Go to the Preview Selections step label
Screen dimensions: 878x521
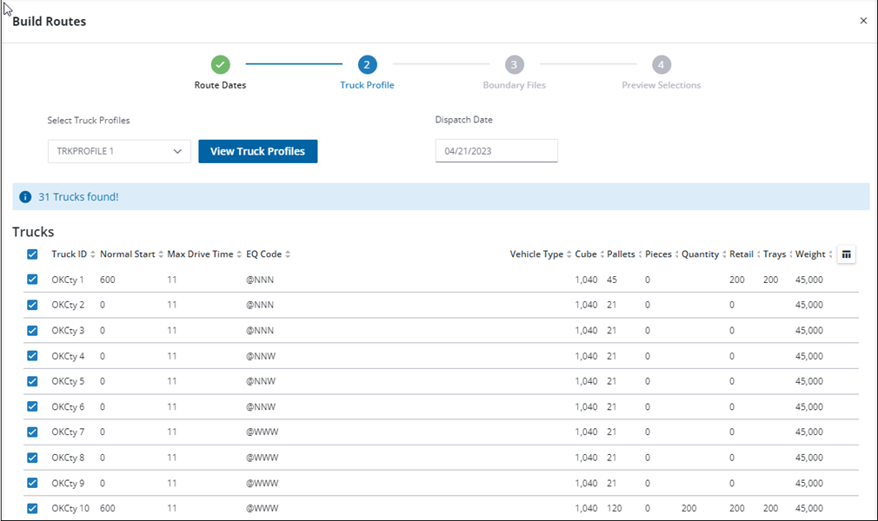point(662,85)
